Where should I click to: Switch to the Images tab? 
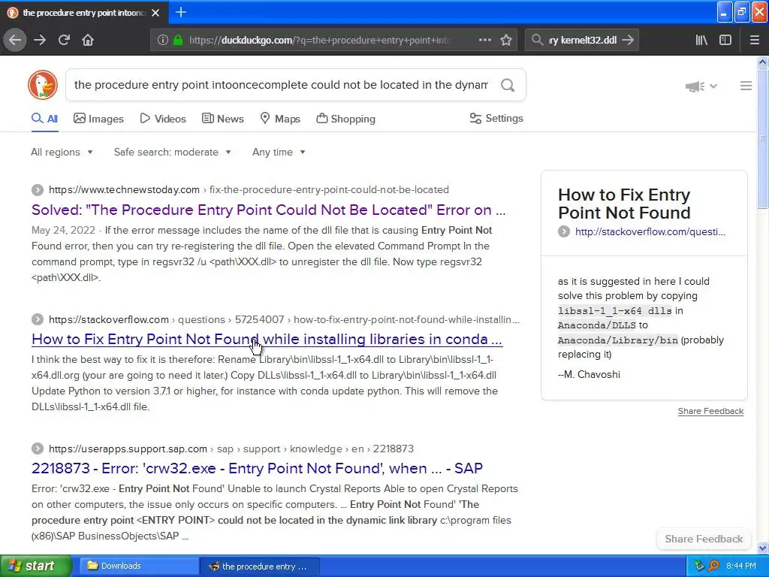click(x=98, y=119)
